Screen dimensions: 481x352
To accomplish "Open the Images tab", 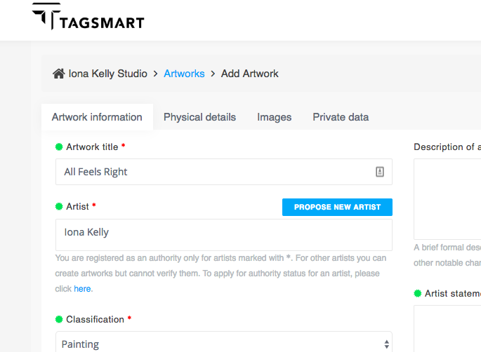I will pos(274,117).
